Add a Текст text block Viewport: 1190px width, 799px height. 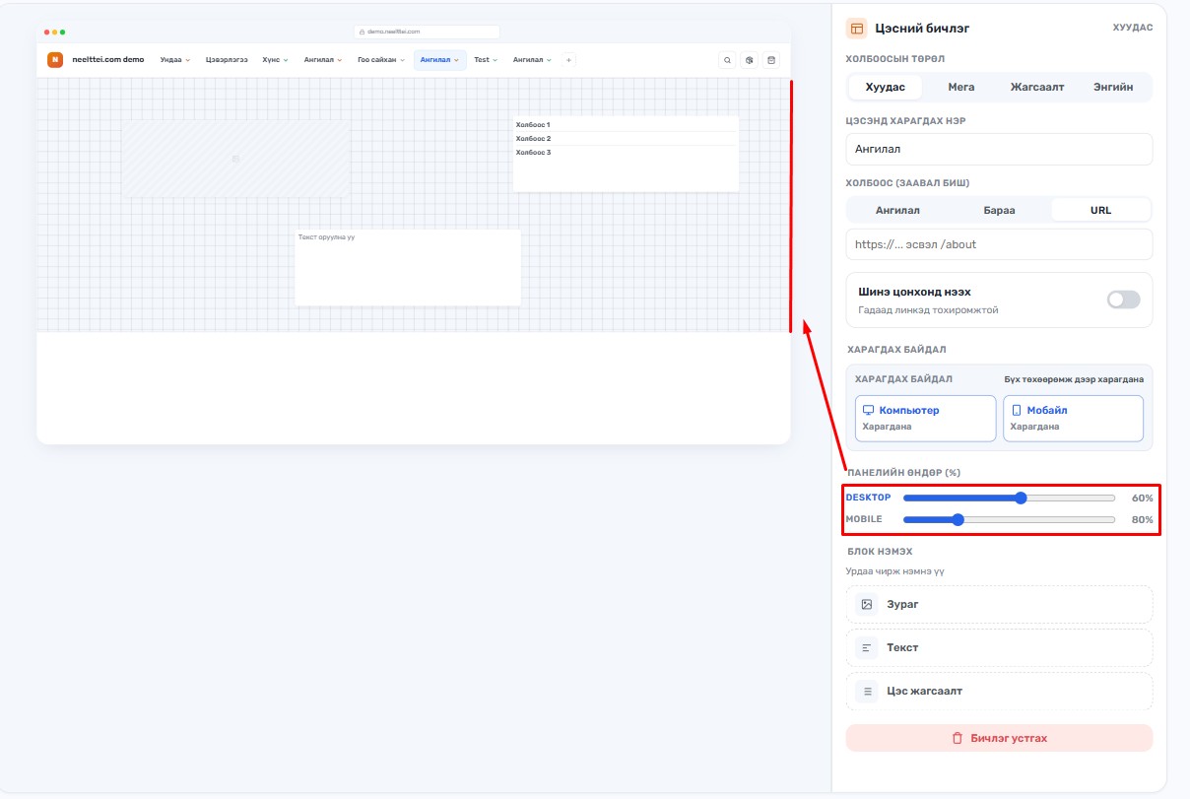tap(999, 647)
